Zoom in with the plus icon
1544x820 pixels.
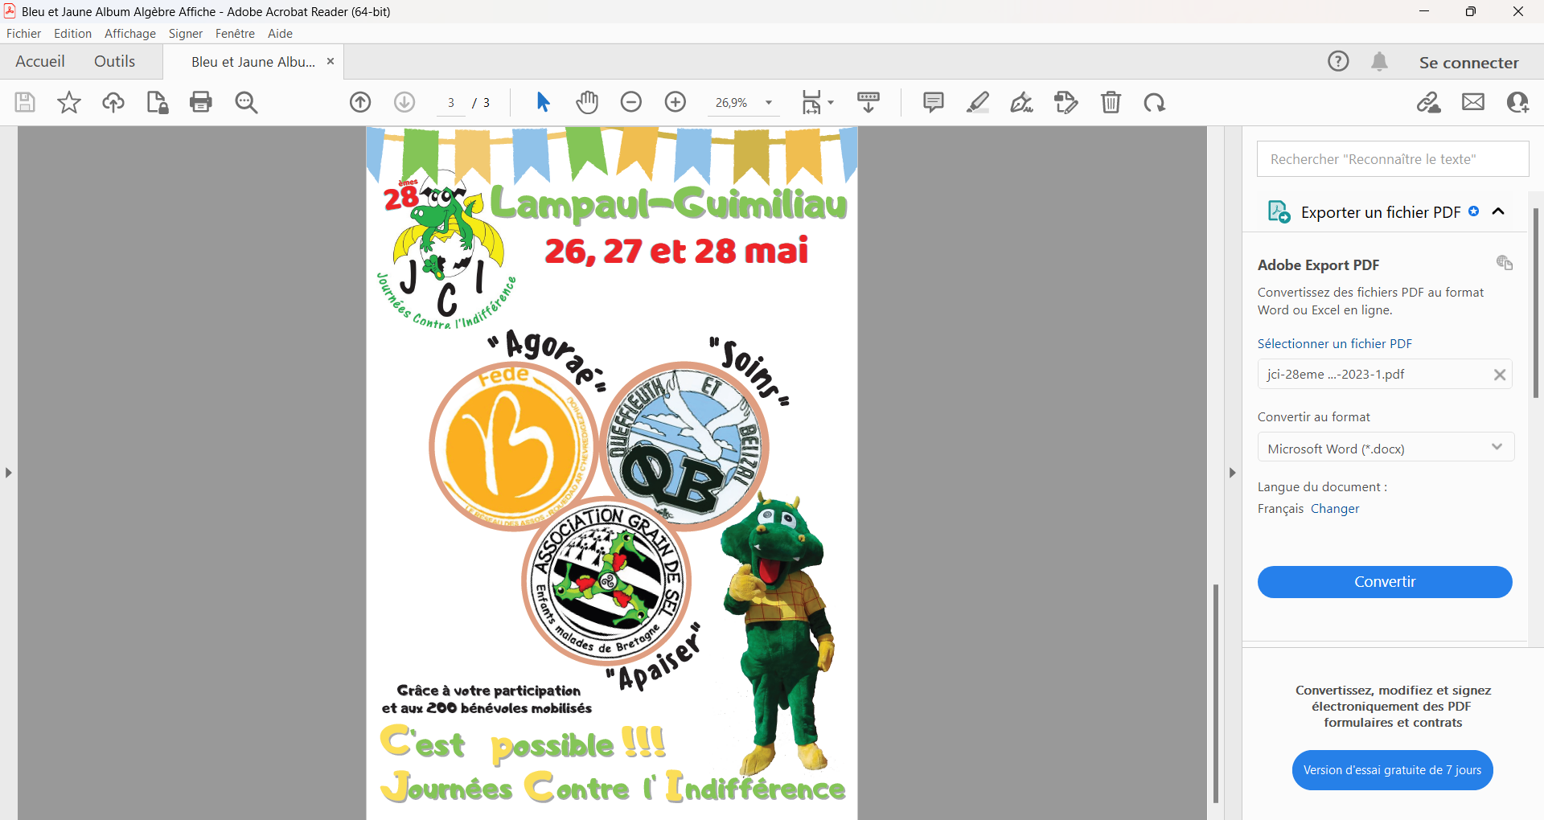(x=675, y=102)
